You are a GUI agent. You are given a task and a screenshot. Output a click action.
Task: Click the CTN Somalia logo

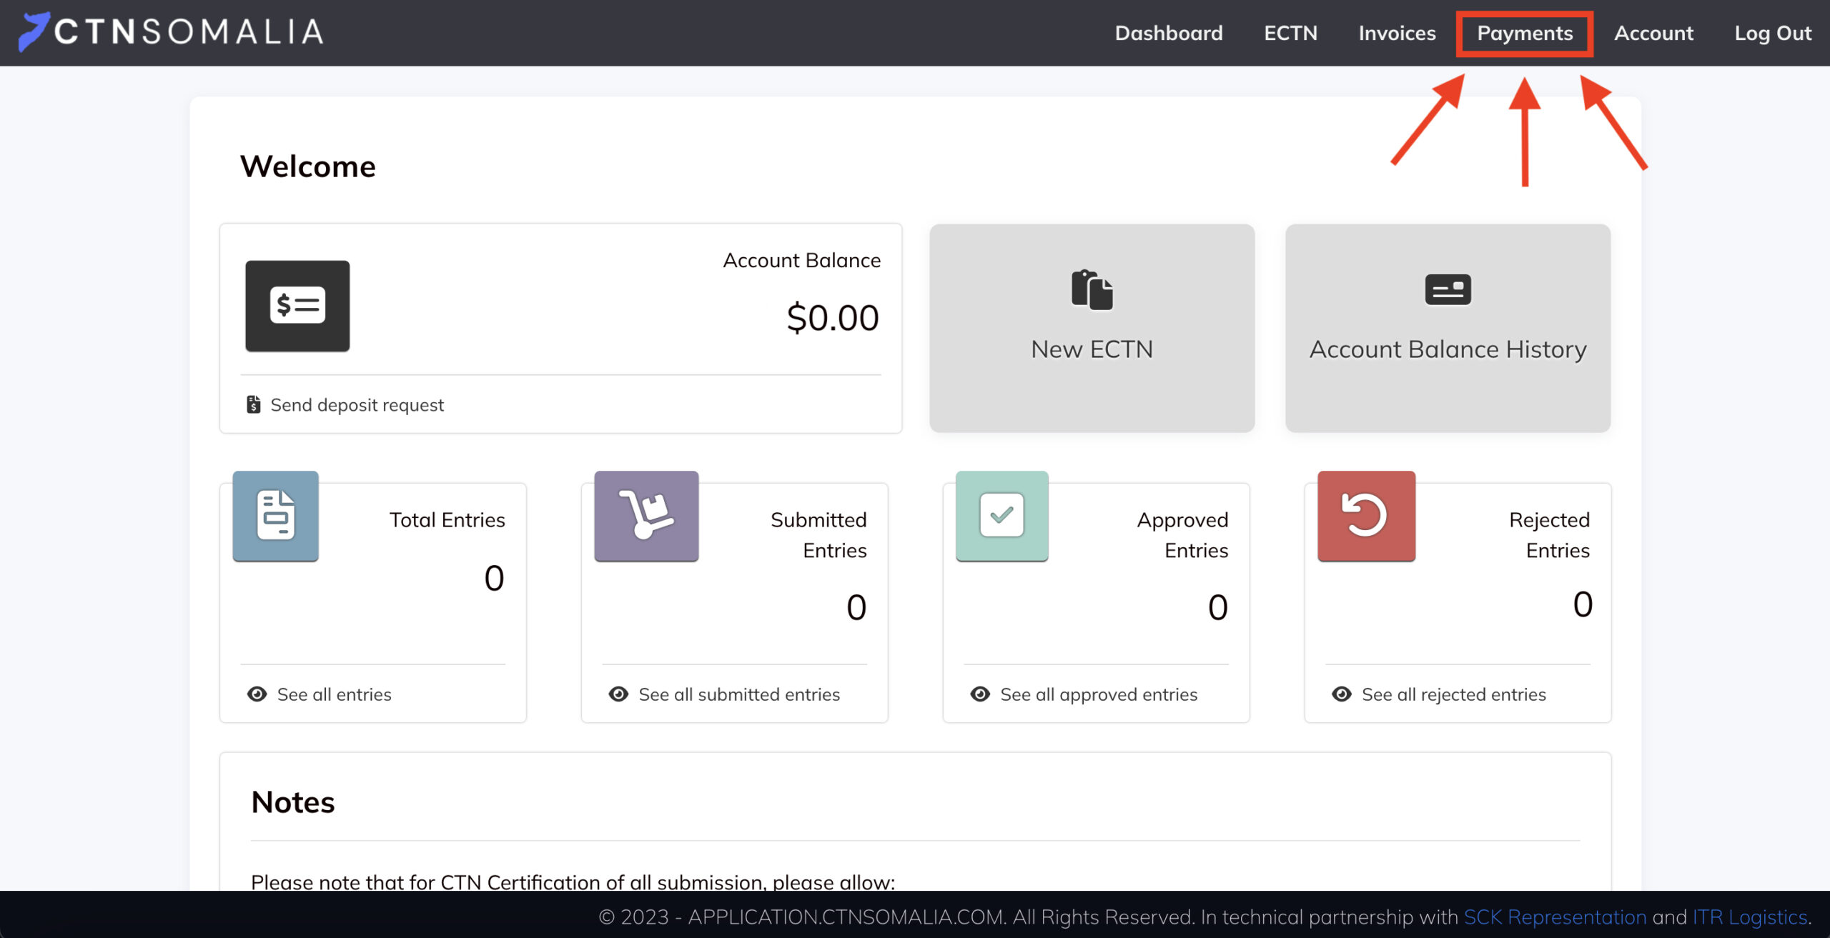[x=172, y=32]
